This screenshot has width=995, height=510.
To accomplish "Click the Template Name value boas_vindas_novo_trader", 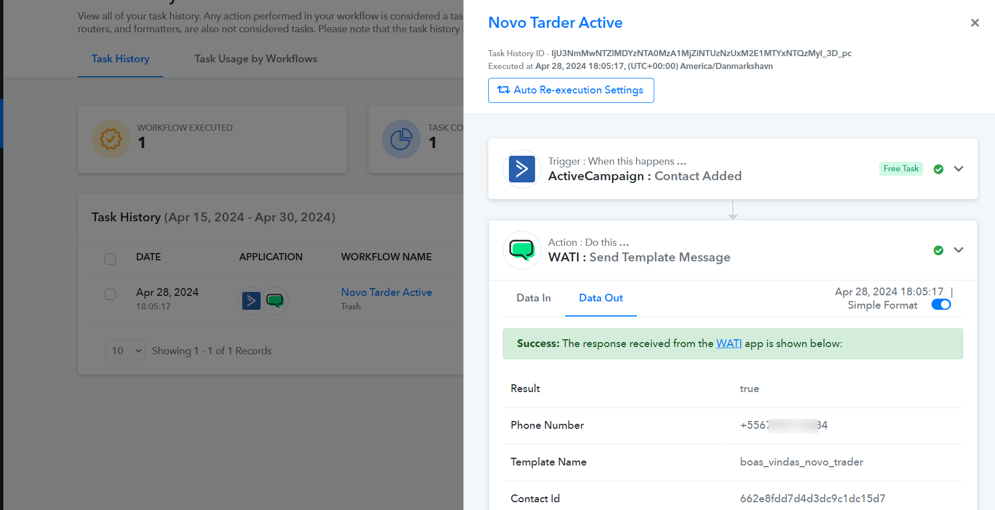I will pos(801,462).
